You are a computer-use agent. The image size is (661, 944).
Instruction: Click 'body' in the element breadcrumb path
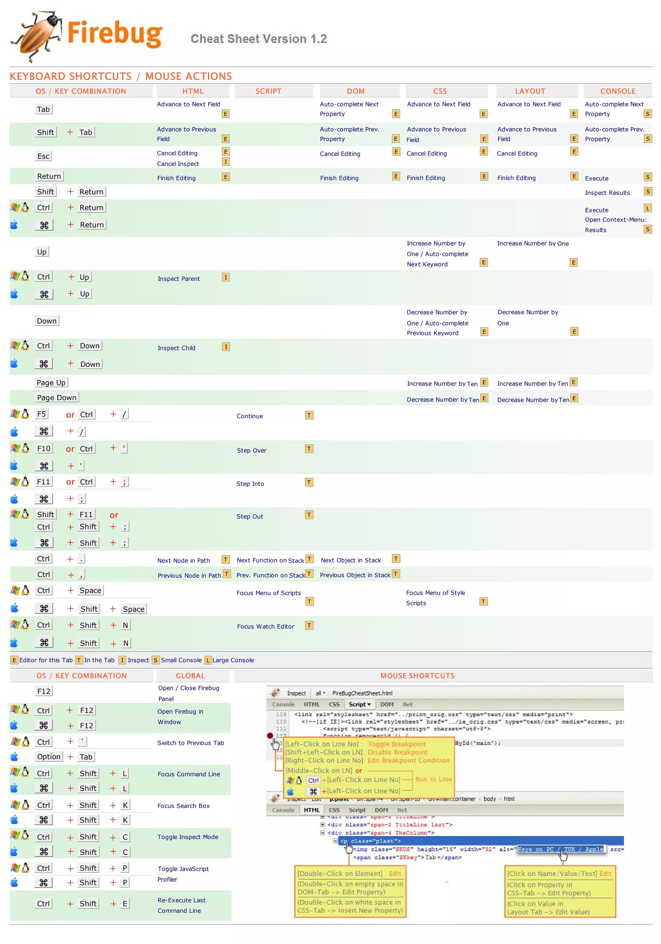(490, 799)
